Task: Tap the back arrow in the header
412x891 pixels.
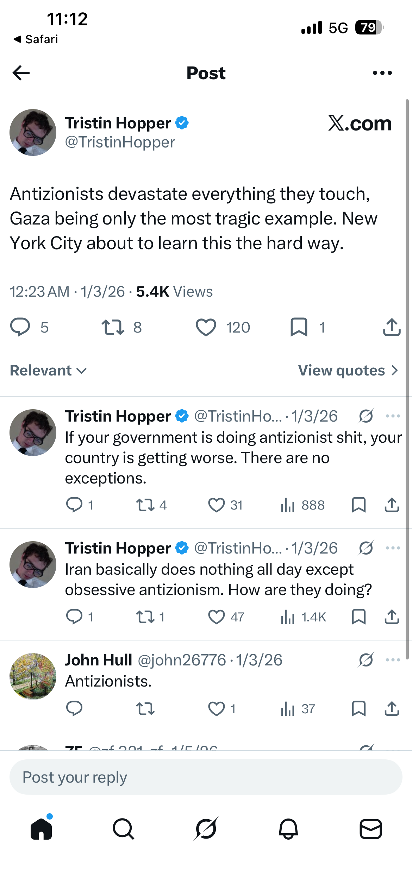Action: (21, 73)
